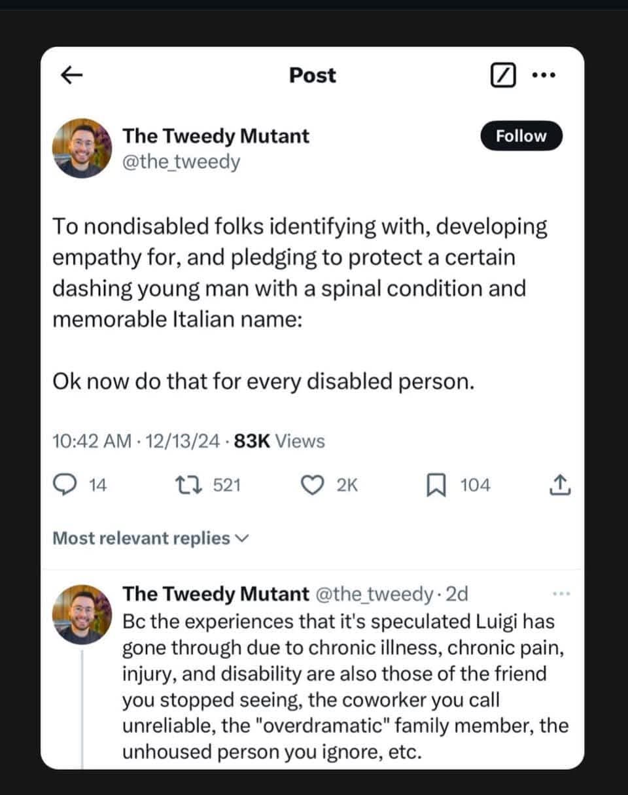Expand the Most relevant replies sort dropdown
The image size is (628, 795).
(x=151, y=539)
